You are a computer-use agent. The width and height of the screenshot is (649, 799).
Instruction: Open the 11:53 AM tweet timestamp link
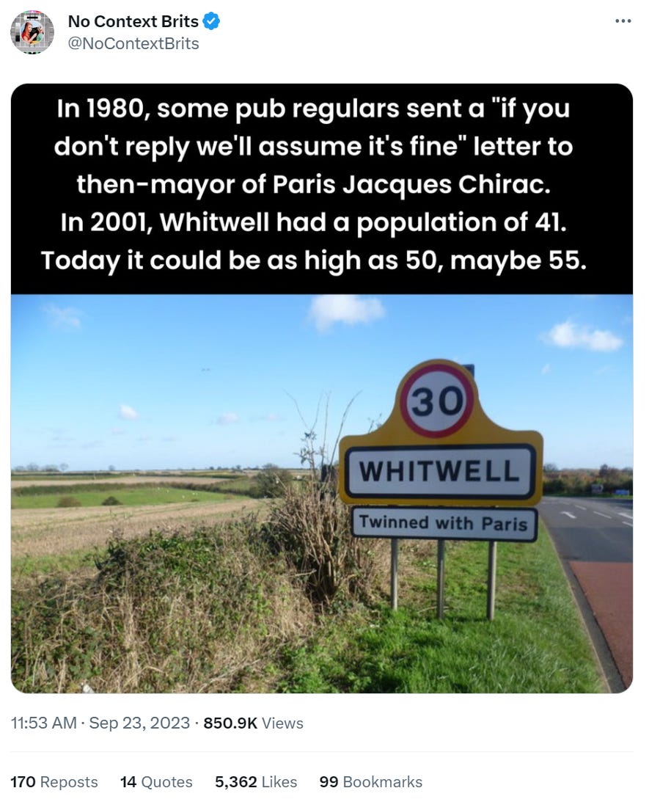click(x=44, y=723)
